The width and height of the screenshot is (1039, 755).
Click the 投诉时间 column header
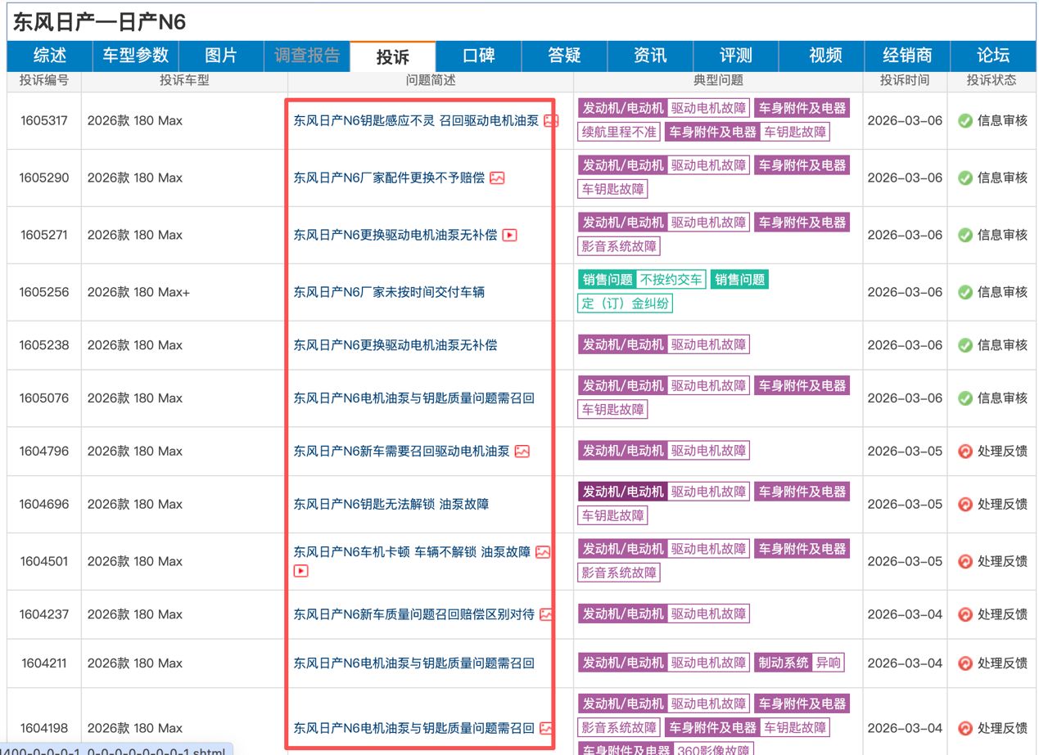tap(905, 80)
